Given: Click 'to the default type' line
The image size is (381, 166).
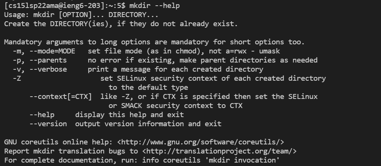Looking at the screenshot, I should [148, 88].
